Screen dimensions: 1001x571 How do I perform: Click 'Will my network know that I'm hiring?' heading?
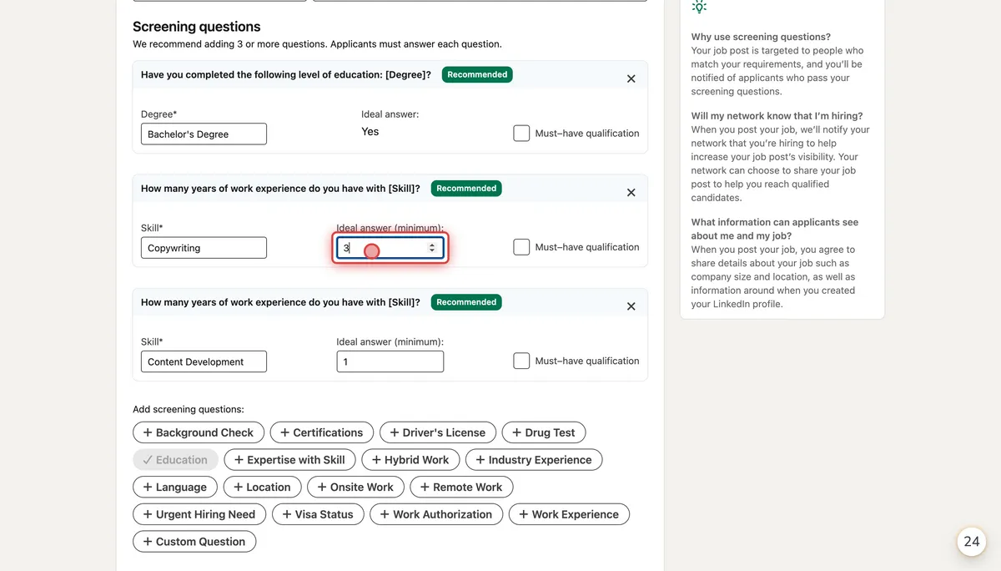[x=777, y=116]
